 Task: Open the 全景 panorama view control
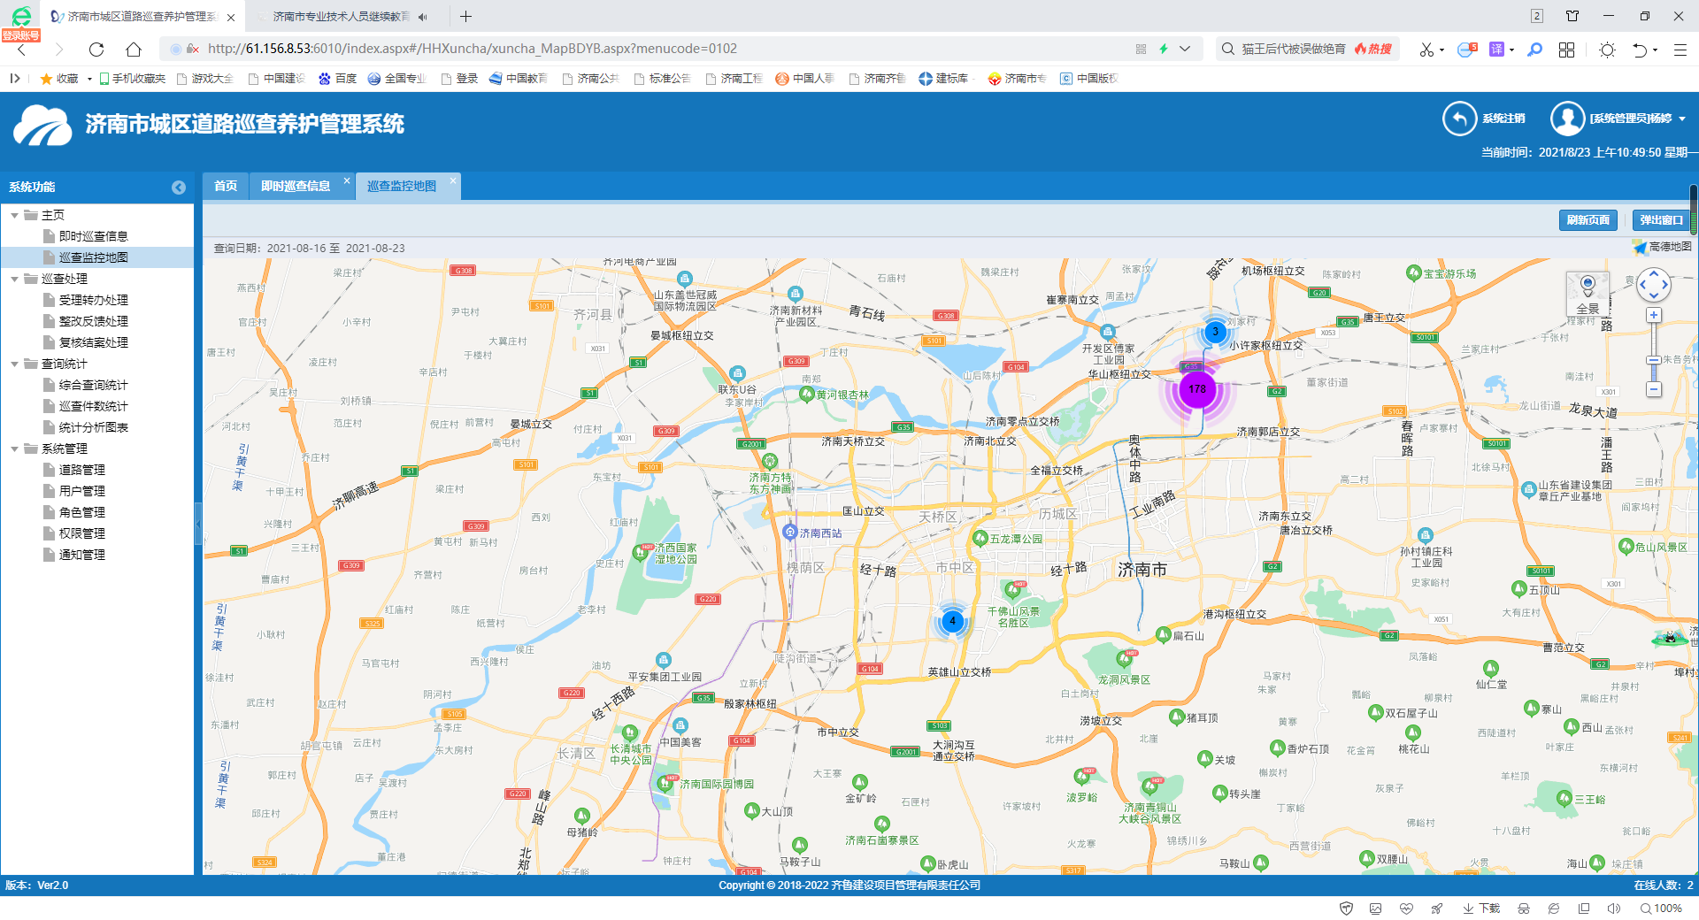click(1588, 294)
